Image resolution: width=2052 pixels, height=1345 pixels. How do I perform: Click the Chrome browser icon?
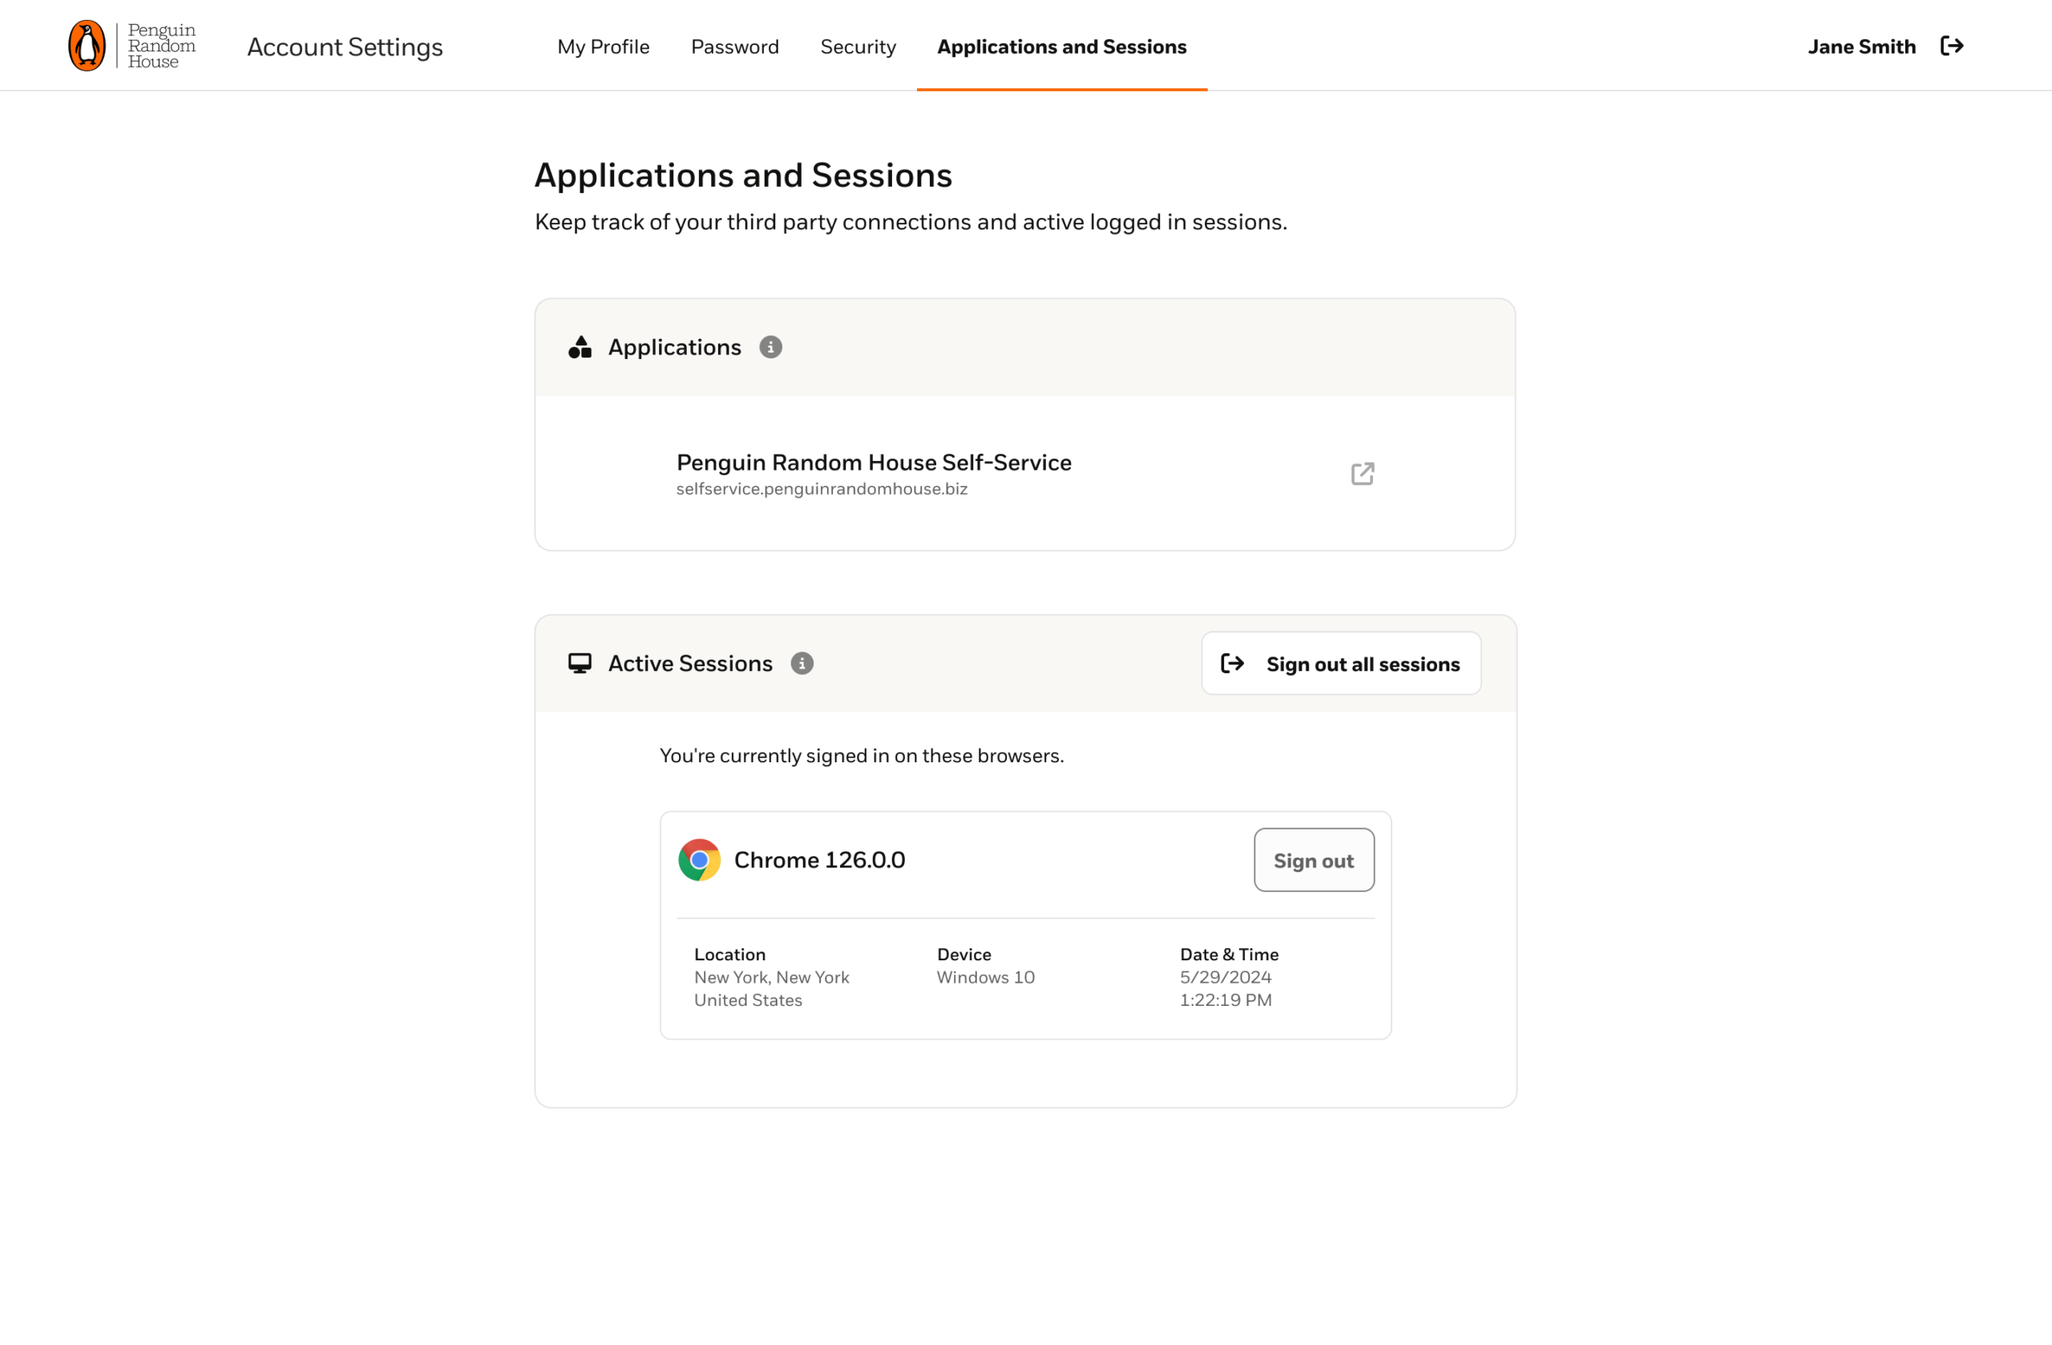pyautogui.click(x=699, y=859)
